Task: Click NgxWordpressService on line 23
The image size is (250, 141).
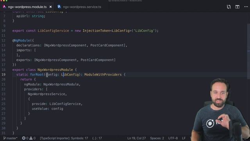Action: [x=46, y=94]
